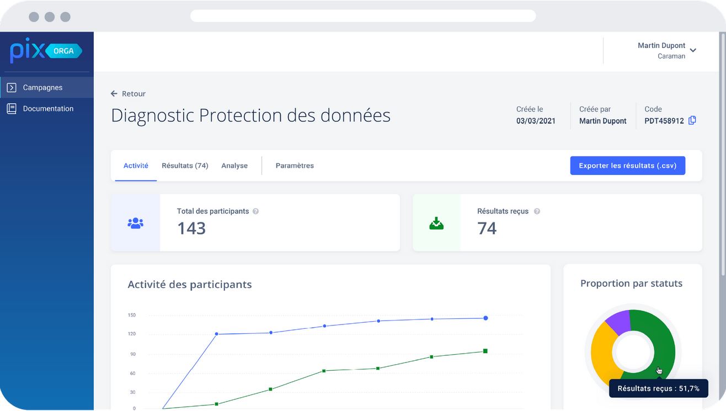Open the Documentation sidebar icon
Screen dimensions: 726x411
11,108
